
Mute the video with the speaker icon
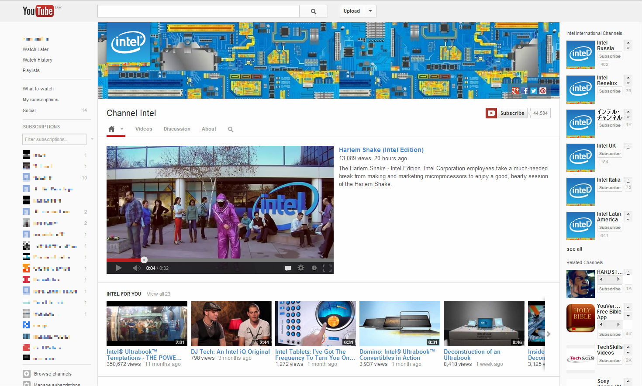136,268
